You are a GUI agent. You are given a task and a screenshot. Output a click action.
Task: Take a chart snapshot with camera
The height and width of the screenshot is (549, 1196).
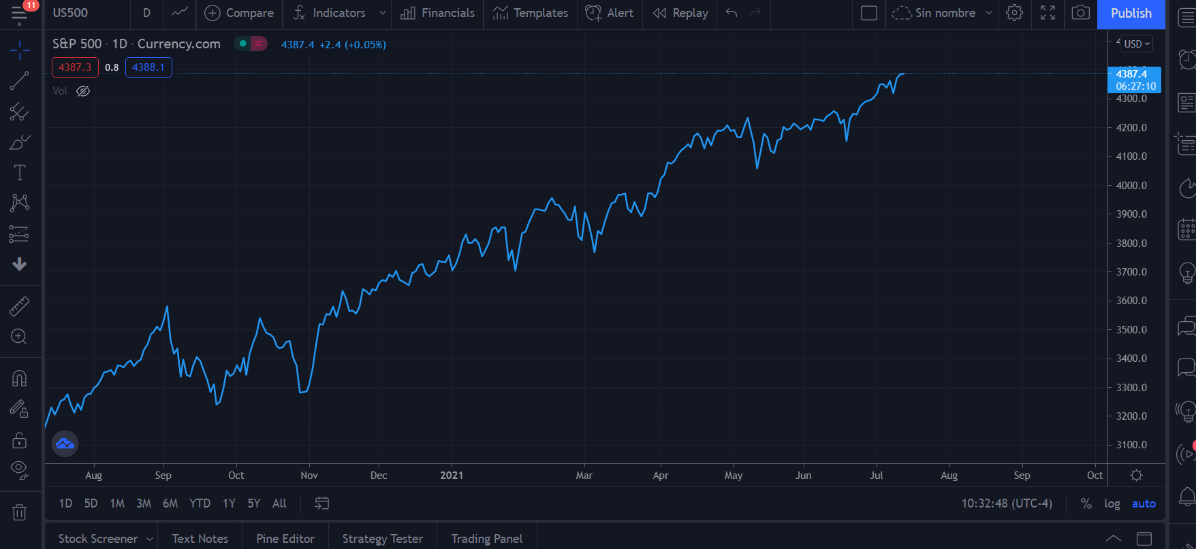pos(1081,13)
